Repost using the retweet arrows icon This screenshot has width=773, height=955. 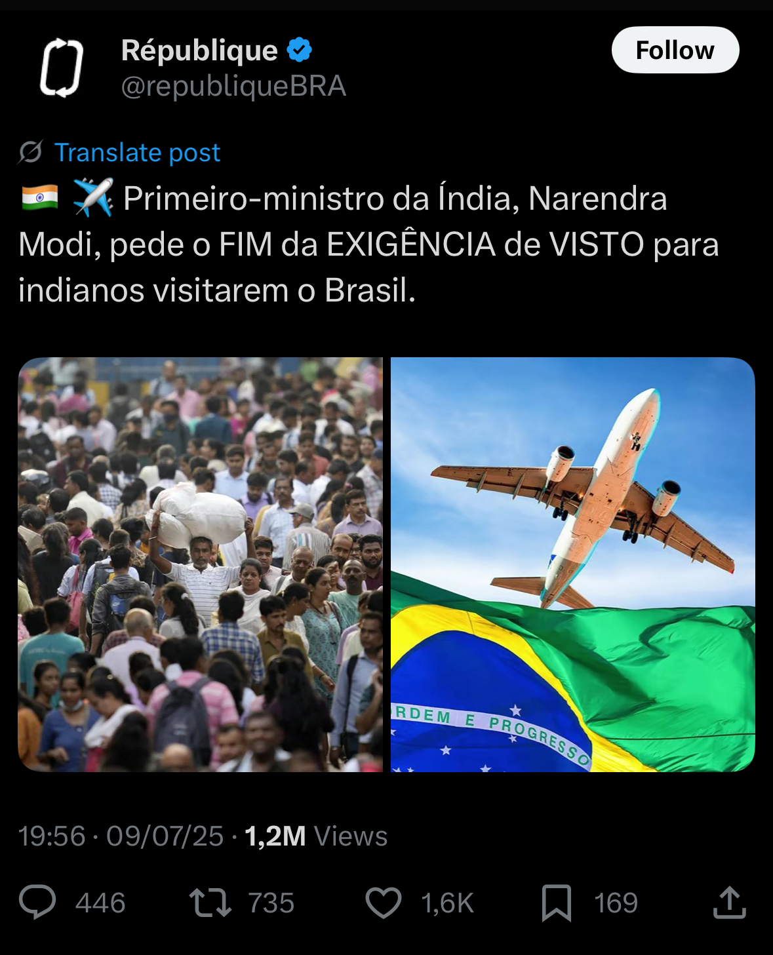tap(210, 902)
